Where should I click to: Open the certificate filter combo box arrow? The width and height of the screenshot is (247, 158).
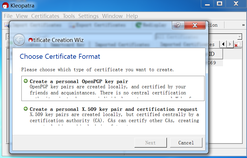click(x=239, y=37)
